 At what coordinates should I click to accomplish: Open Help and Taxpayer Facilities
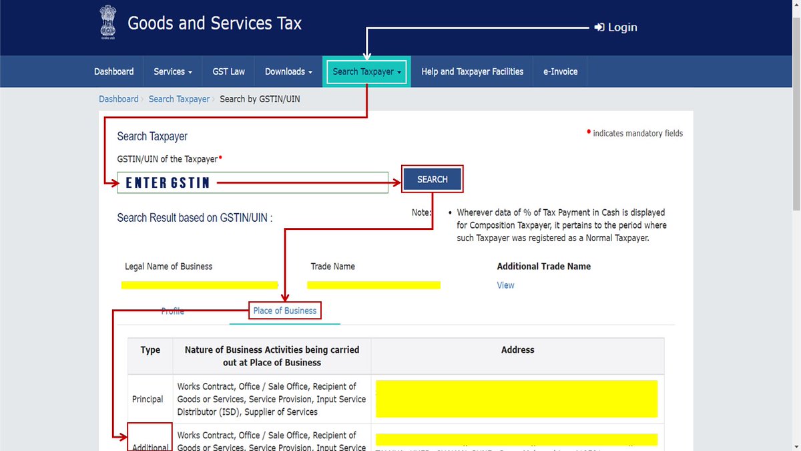point(473,71)
